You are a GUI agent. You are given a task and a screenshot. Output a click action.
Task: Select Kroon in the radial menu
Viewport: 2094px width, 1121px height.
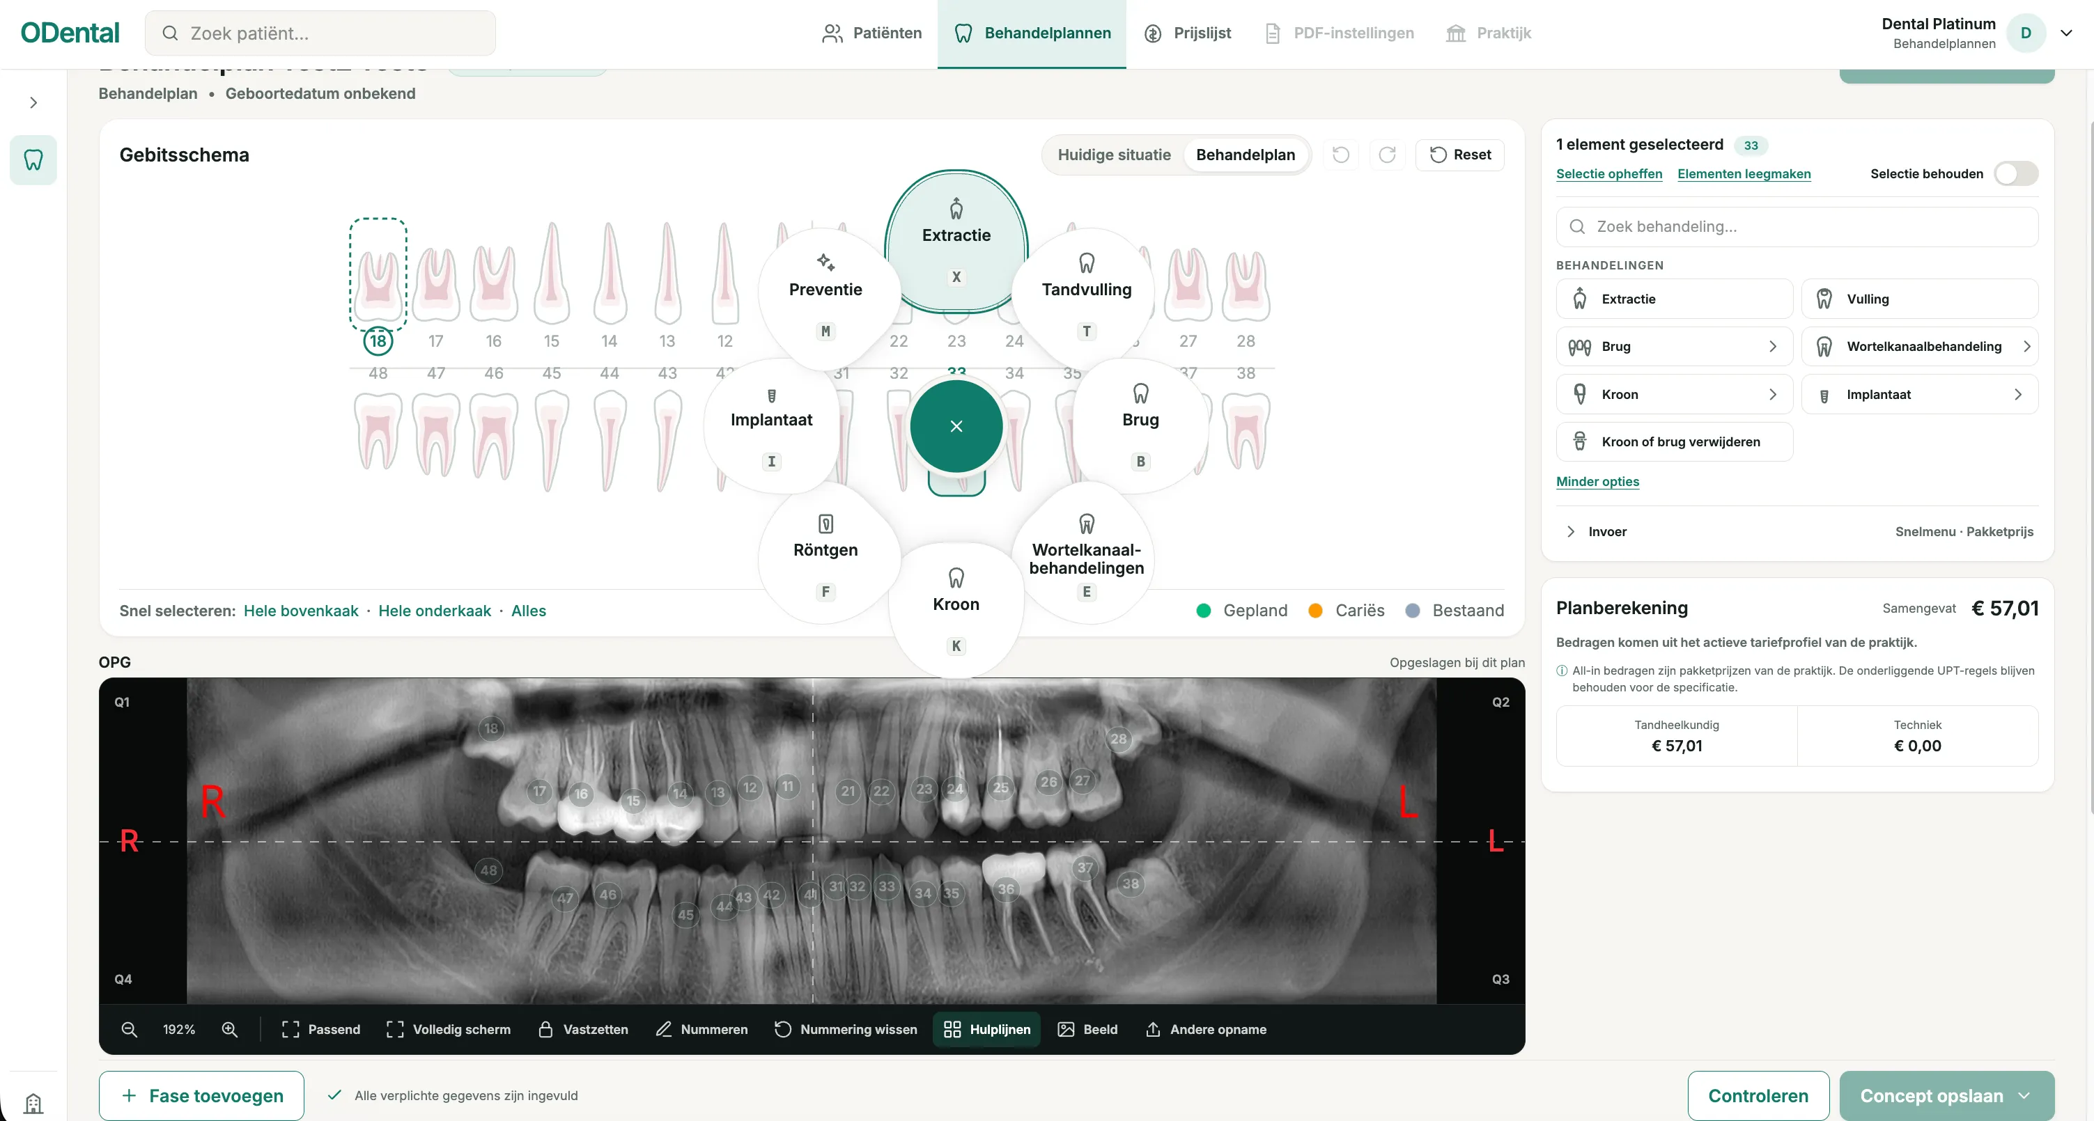pyautogui.click(x=956, y=610)
